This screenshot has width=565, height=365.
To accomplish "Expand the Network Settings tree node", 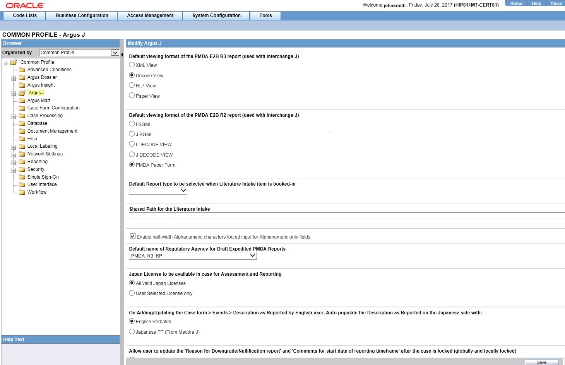I will (14, 155).
